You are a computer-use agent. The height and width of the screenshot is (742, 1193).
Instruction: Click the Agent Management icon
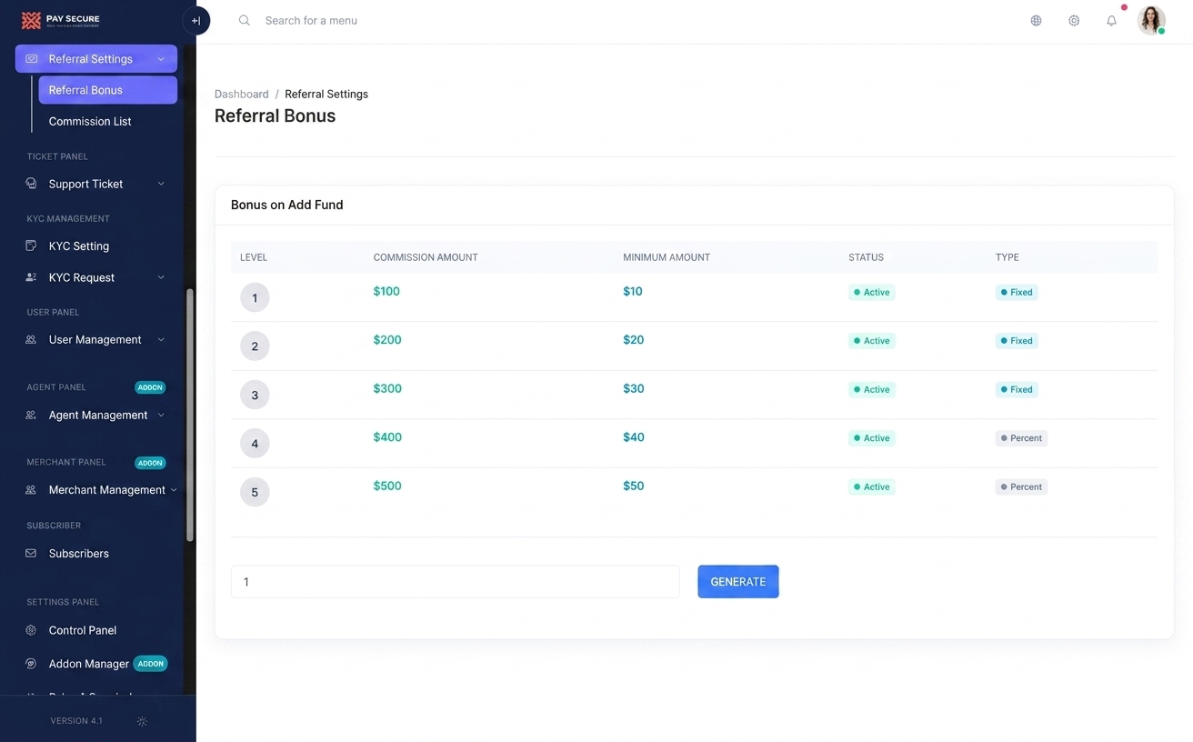tap(31, 416)
